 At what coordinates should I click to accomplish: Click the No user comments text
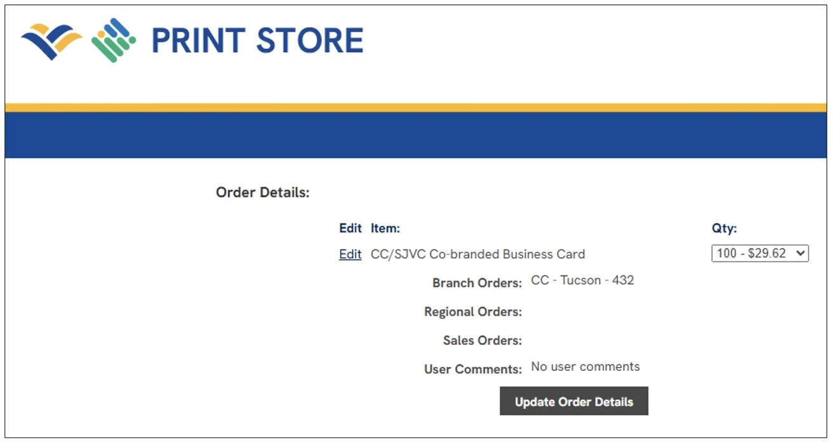tap(585, 366)
